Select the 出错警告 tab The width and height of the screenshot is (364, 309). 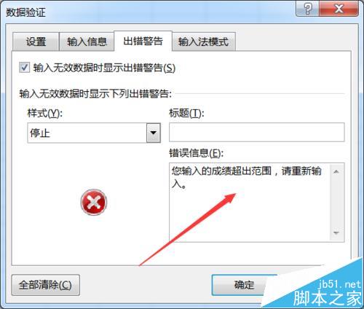(x=143, y=41)
